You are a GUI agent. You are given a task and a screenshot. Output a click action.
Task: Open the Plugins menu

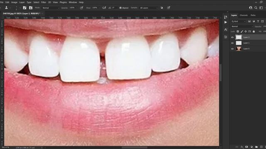63,2
